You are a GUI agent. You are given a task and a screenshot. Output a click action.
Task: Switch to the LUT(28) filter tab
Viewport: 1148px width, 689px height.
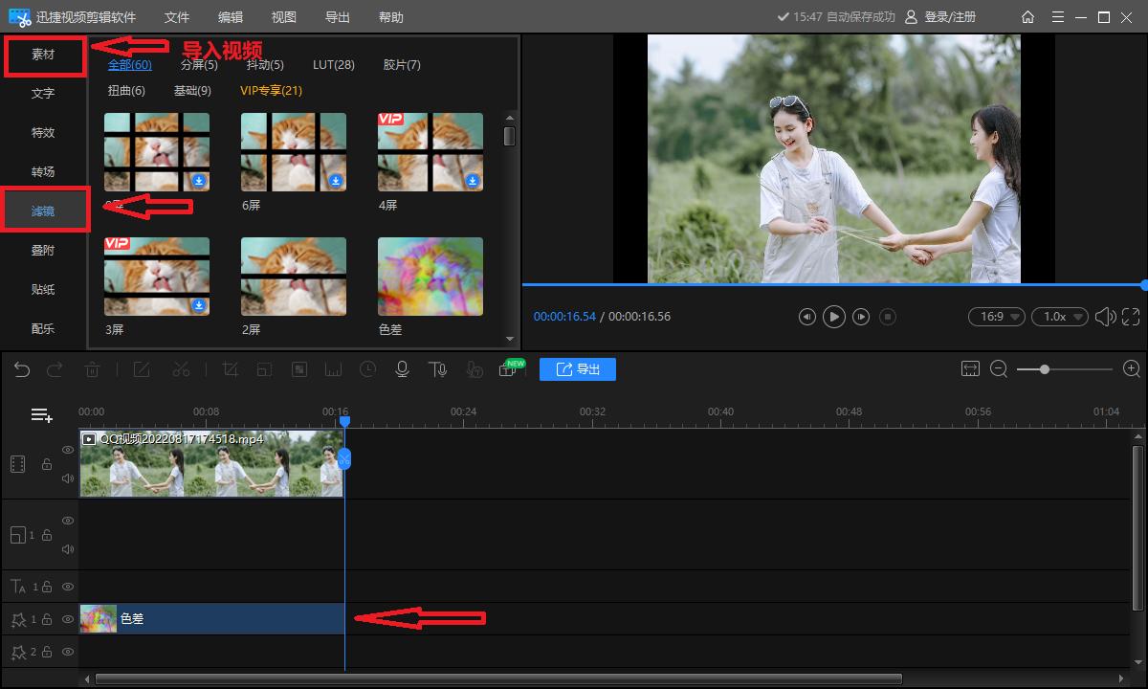coord(333,64)
